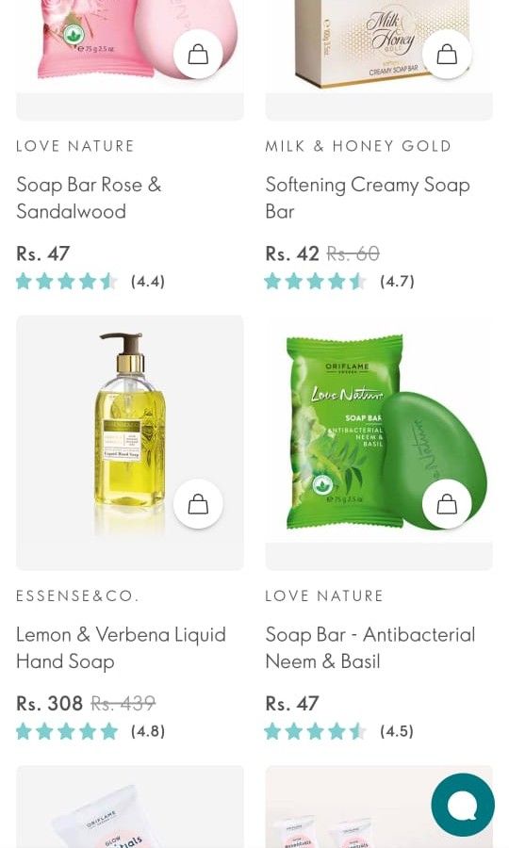Select the MILK & HONEY GOLD brand label
This screenshot has width=509, height=848.
click(358, 146)
